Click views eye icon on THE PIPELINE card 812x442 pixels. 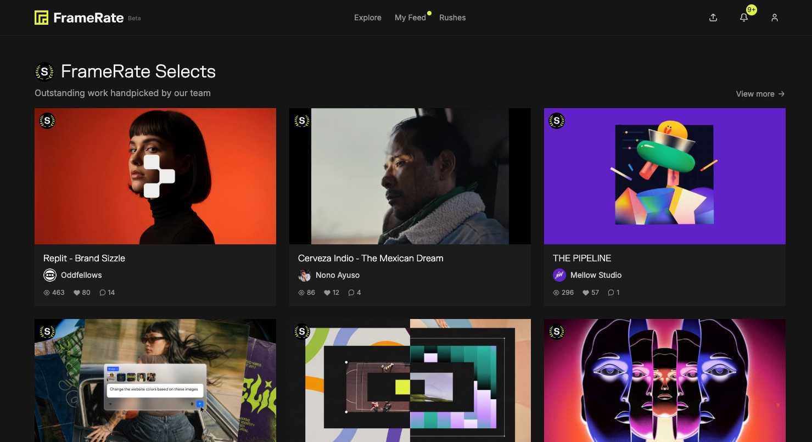coord(556,293)
